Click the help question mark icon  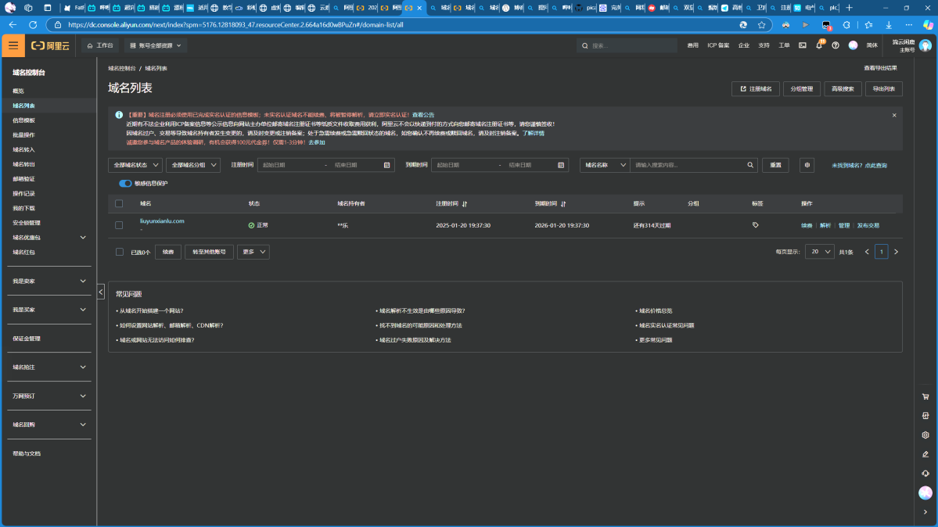coord(836,45)
